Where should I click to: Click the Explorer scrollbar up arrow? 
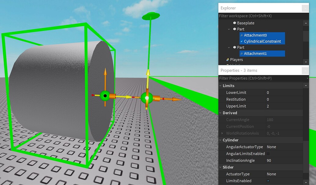(x=306, y=23)
